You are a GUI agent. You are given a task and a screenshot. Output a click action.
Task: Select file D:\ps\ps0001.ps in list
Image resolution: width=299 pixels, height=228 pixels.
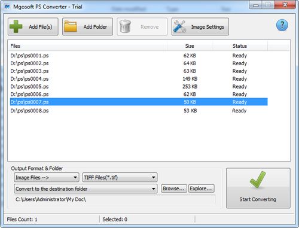139,56
